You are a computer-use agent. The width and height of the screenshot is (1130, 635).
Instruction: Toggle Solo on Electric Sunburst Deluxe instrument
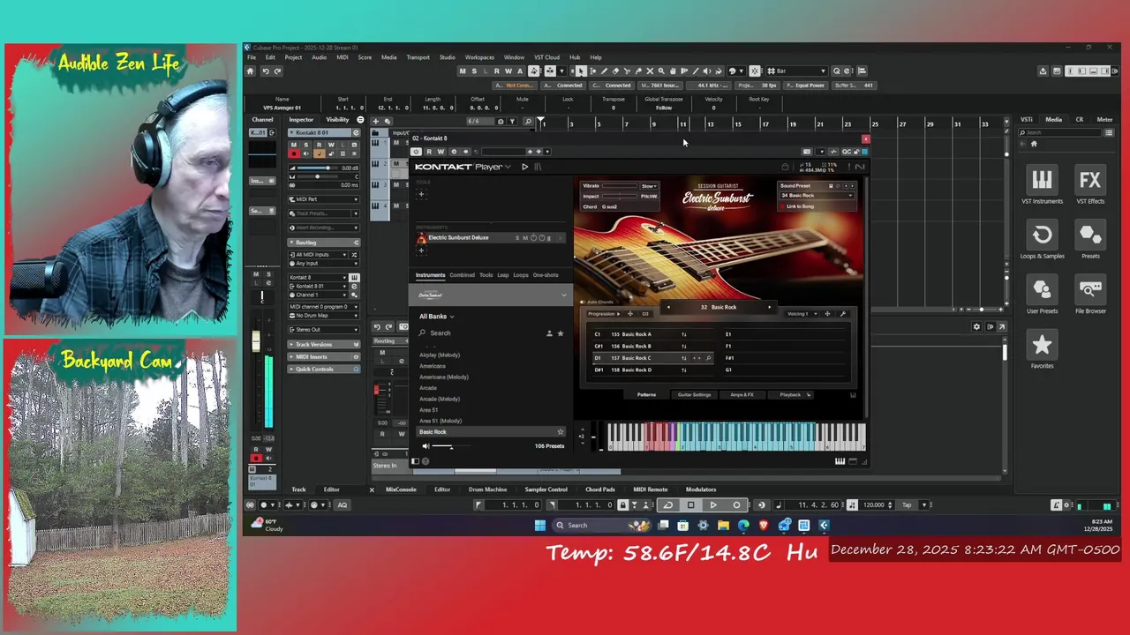pos(517,238)
